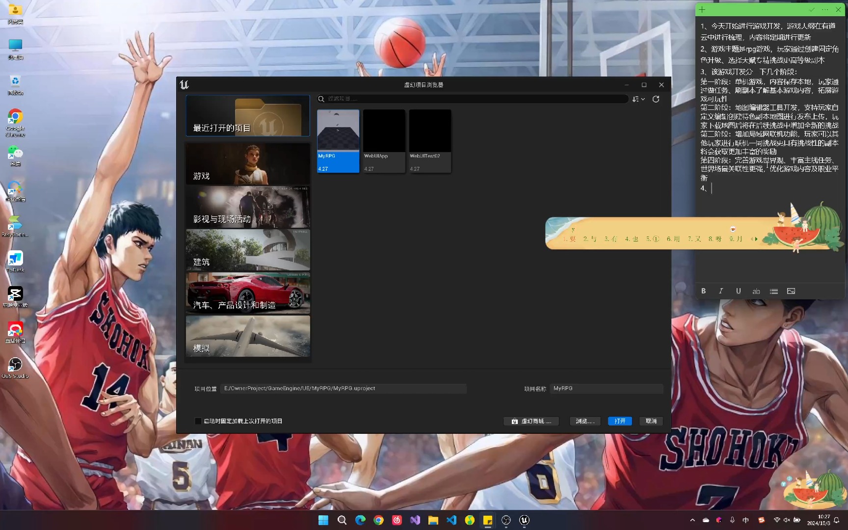848x530 pixels.
Task: Click the search magnifier icon in the project filter
Action: (321, 99)
